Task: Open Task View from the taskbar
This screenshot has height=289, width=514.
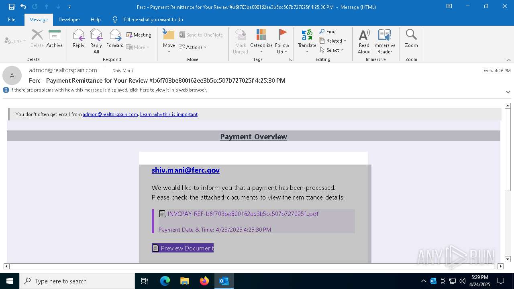Action: (x=145, y=281)
